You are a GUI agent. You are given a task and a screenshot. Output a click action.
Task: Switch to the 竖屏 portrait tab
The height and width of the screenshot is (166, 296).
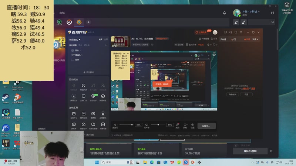[106, 39]
